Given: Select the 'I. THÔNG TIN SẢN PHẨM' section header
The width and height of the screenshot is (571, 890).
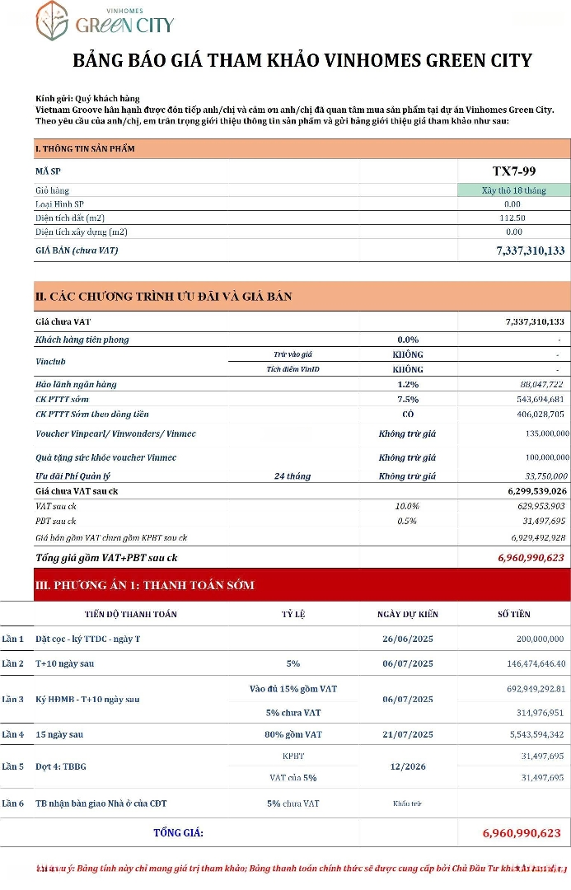Looking at the screenshot, I should [x=85, y=149].
